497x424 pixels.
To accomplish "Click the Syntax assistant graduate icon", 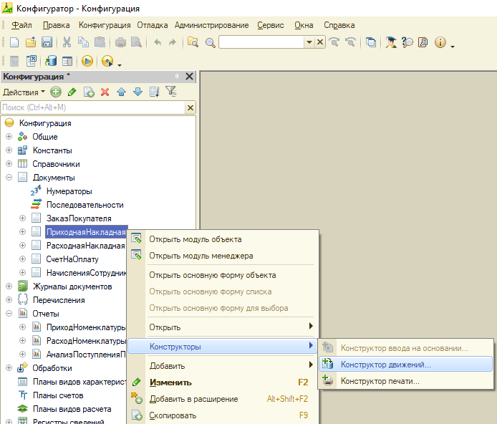I will 391,42.
